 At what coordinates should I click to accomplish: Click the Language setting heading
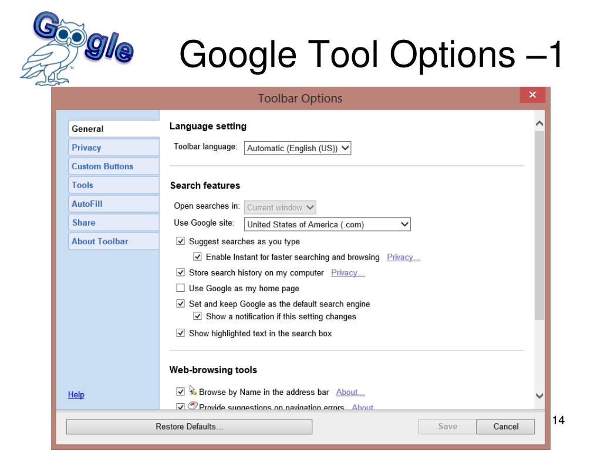(x=208, y=127)
